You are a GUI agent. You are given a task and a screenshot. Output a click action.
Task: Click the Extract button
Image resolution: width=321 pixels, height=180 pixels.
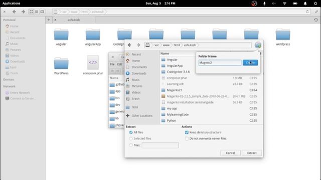pyautogui.click(x=252, y=153)
